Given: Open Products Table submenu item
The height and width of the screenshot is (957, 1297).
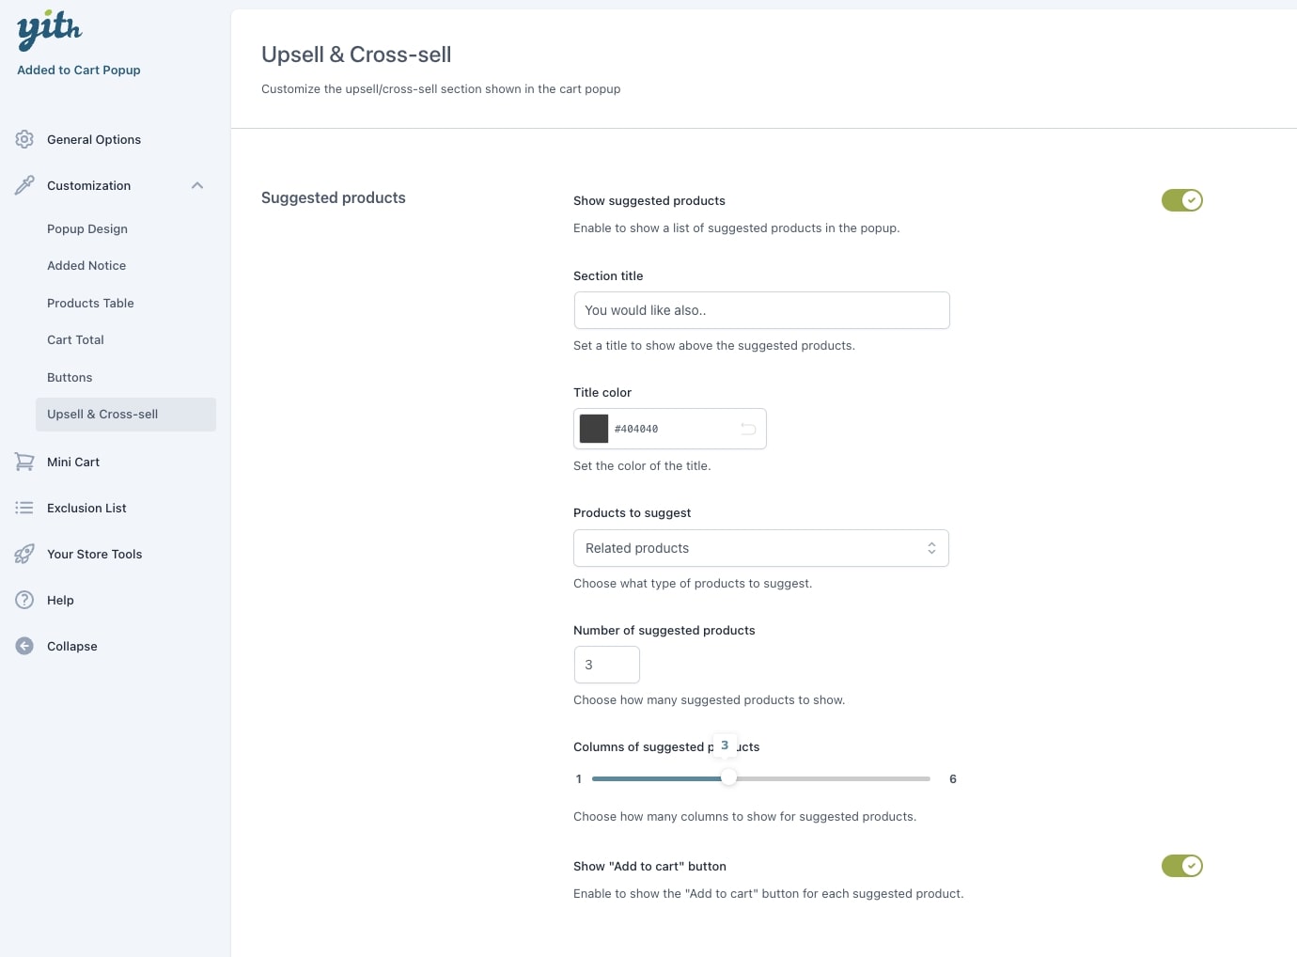Looking at the screenshot, I should click(x=90, y=303).
